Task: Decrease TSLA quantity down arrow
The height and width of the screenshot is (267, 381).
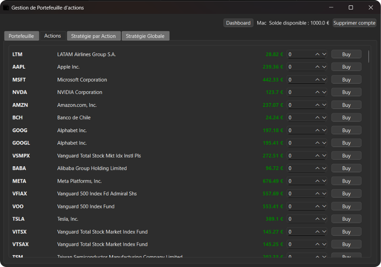Action: click(324, 219)
